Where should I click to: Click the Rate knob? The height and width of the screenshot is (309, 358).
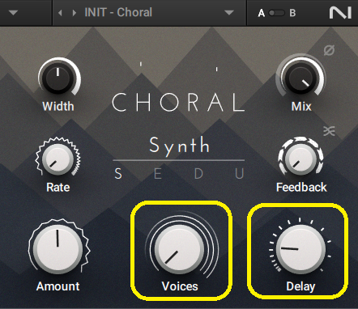pos(58,159)
